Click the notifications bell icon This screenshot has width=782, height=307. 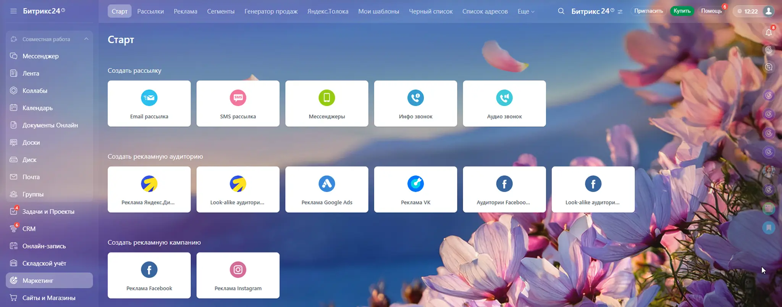769,32
